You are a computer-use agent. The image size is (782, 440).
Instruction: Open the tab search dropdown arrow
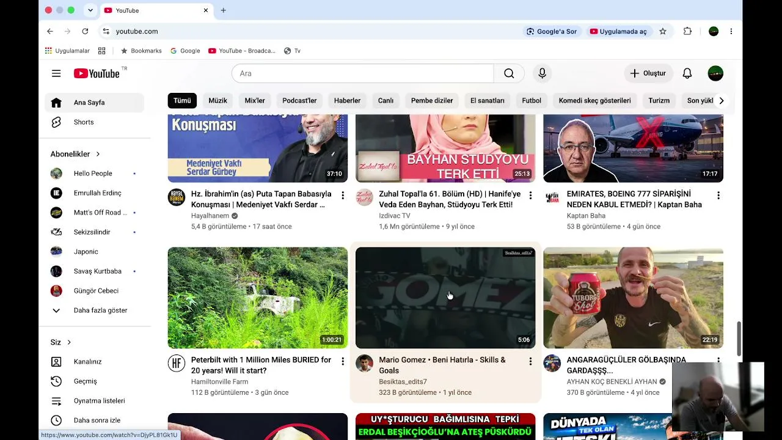click(x=90, y=10)
